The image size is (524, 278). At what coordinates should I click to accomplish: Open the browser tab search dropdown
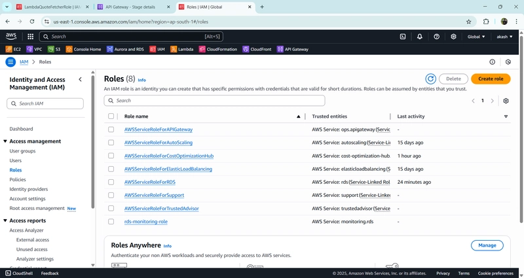pyautogui.click(x=7, y=7)
